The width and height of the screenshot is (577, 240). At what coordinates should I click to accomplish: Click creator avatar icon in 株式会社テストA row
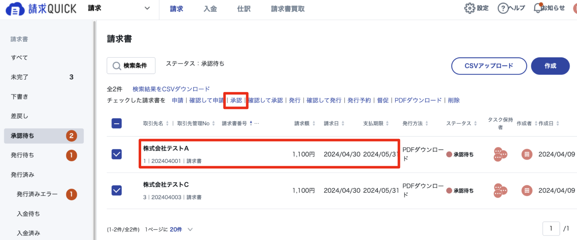click(x=527, y=154)
